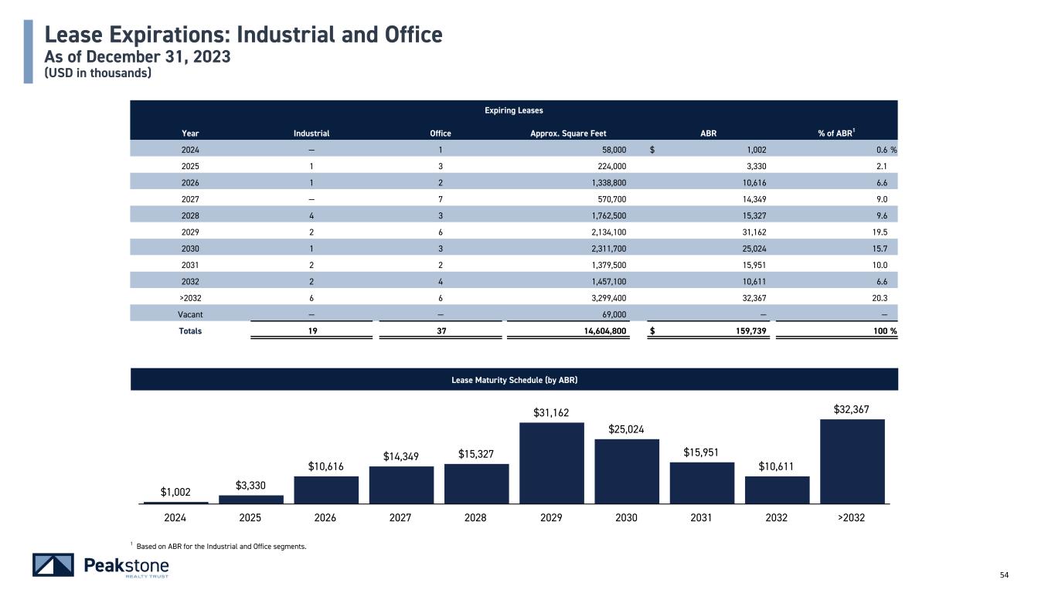The height and width of the screenshot is (593, 1055).
Task: Click the 2030 bar labeled $25,024
Action: click(626, 471)
